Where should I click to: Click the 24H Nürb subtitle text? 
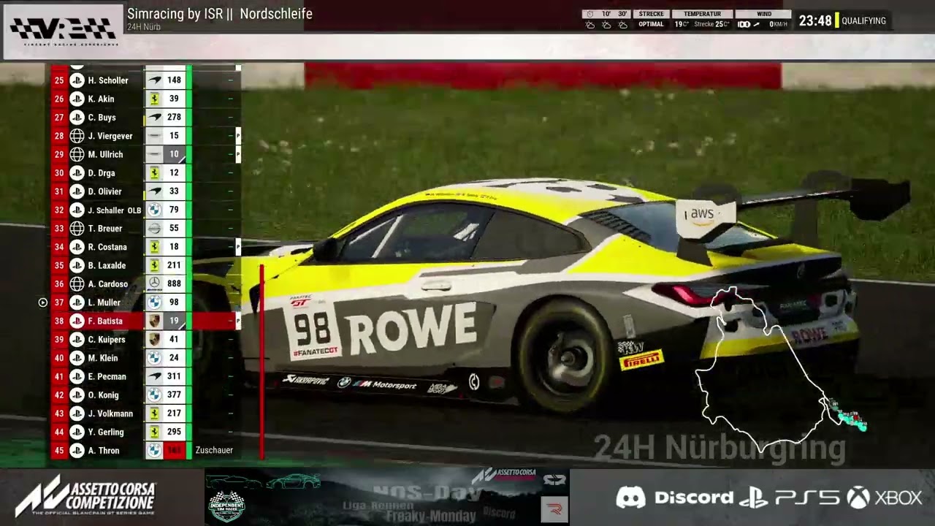(x=144, y=27)
